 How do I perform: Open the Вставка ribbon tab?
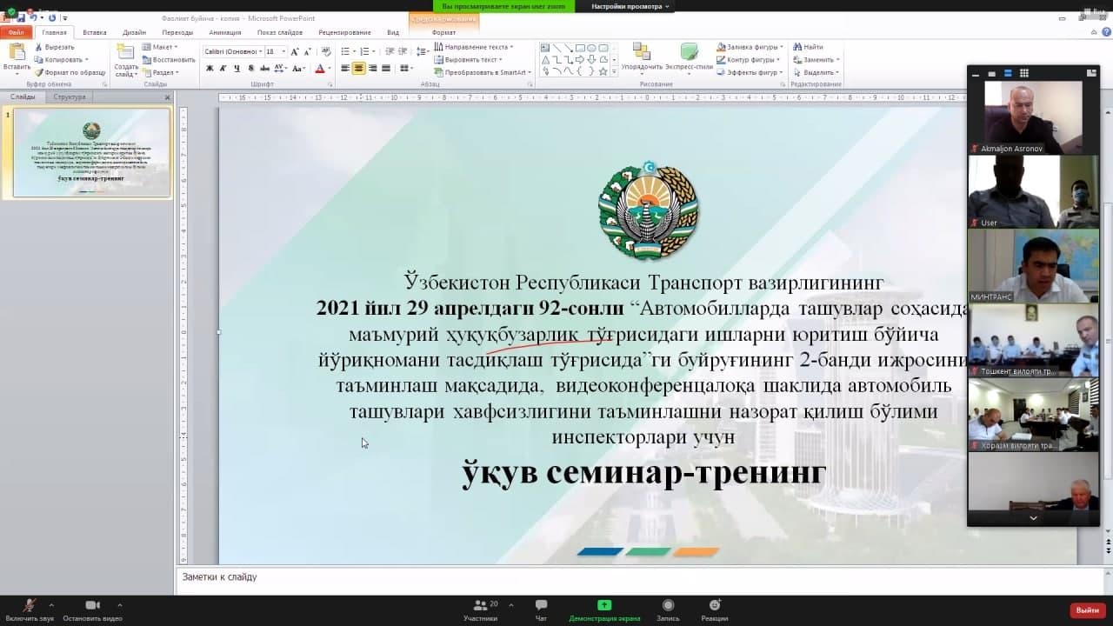[x=95, y=32]
